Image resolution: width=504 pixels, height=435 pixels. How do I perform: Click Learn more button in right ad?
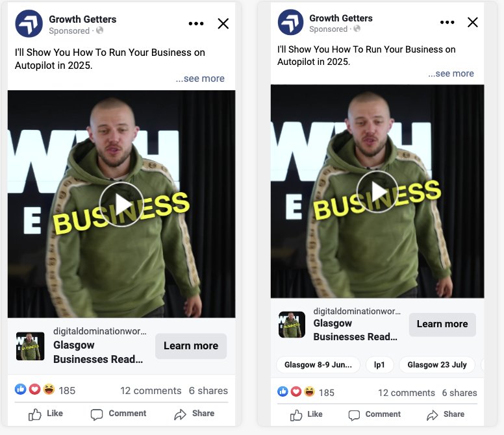point(442,324)
